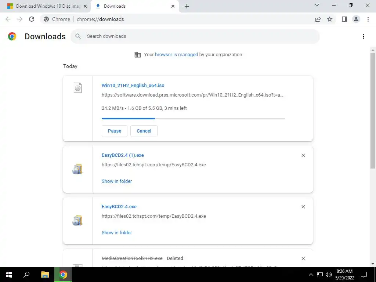Click the 'Deleted' status label
This screenshot has width=376, height=282.
(x=175, y=258)
